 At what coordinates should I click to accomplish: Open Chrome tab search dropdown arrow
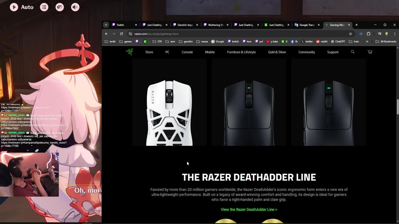(x=106, y=25)
